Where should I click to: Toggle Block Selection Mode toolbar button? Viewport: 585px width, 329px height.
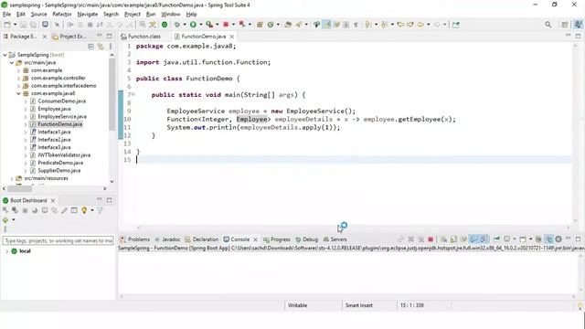coord(346,25)
